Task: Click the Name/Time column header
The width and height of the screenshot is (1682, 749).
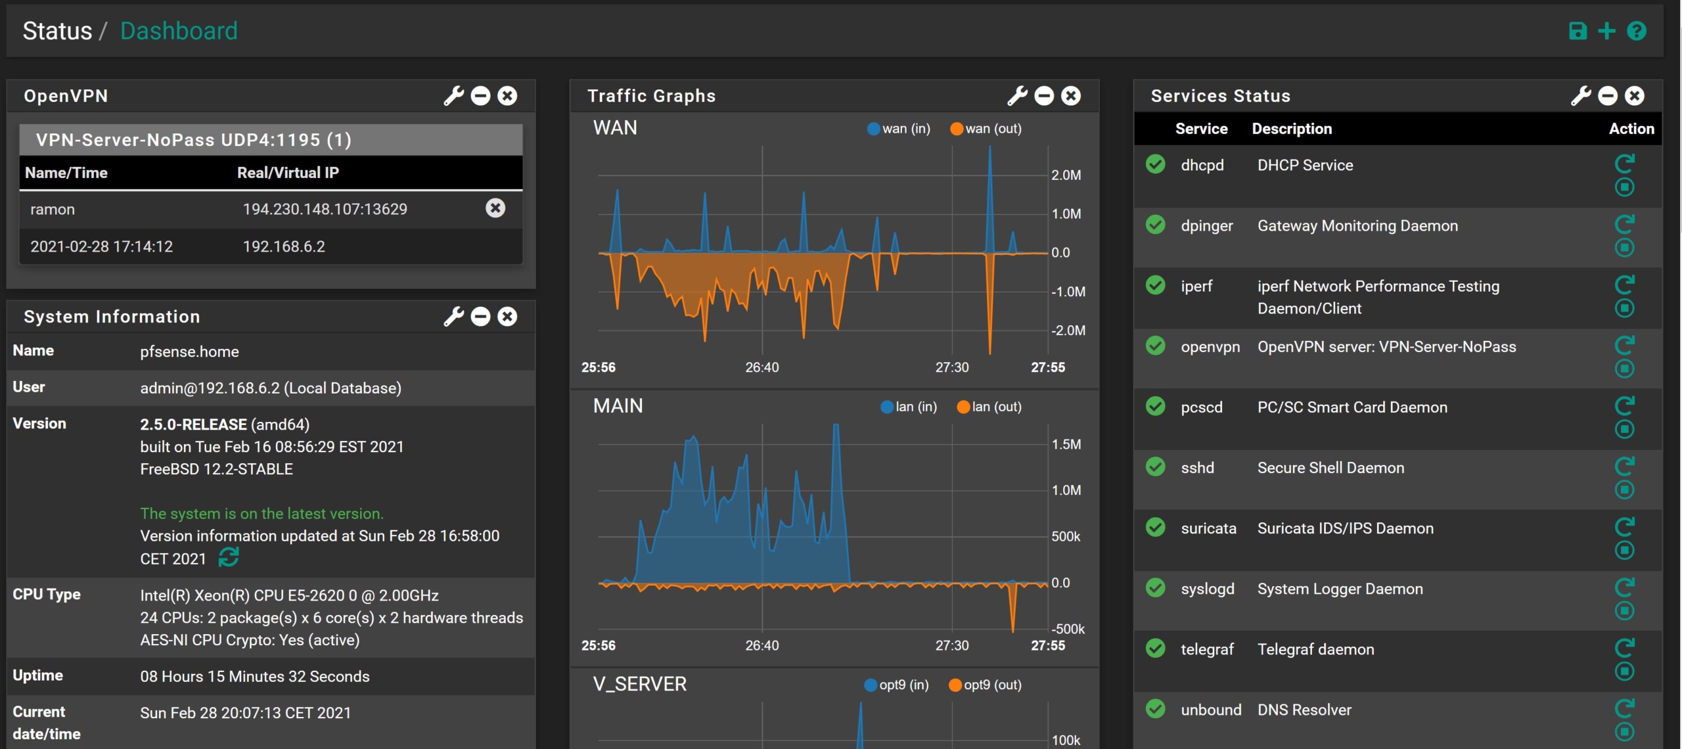Action: pyautogui.click(x=66, y=173)
